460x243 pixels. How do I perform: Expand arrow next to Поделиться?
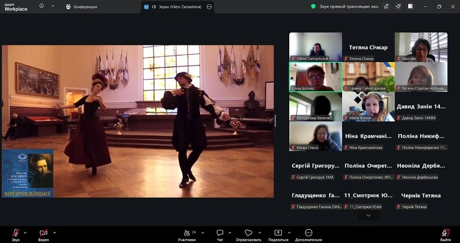[289, 232]
